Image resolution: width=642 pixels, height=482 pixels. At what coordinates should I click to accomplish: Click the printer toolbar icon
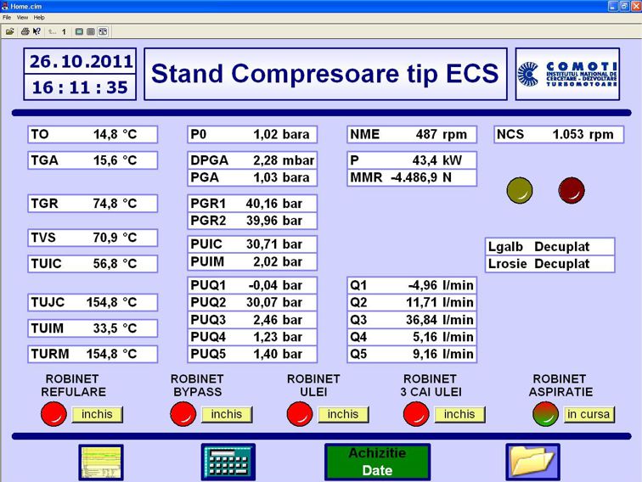25,31
